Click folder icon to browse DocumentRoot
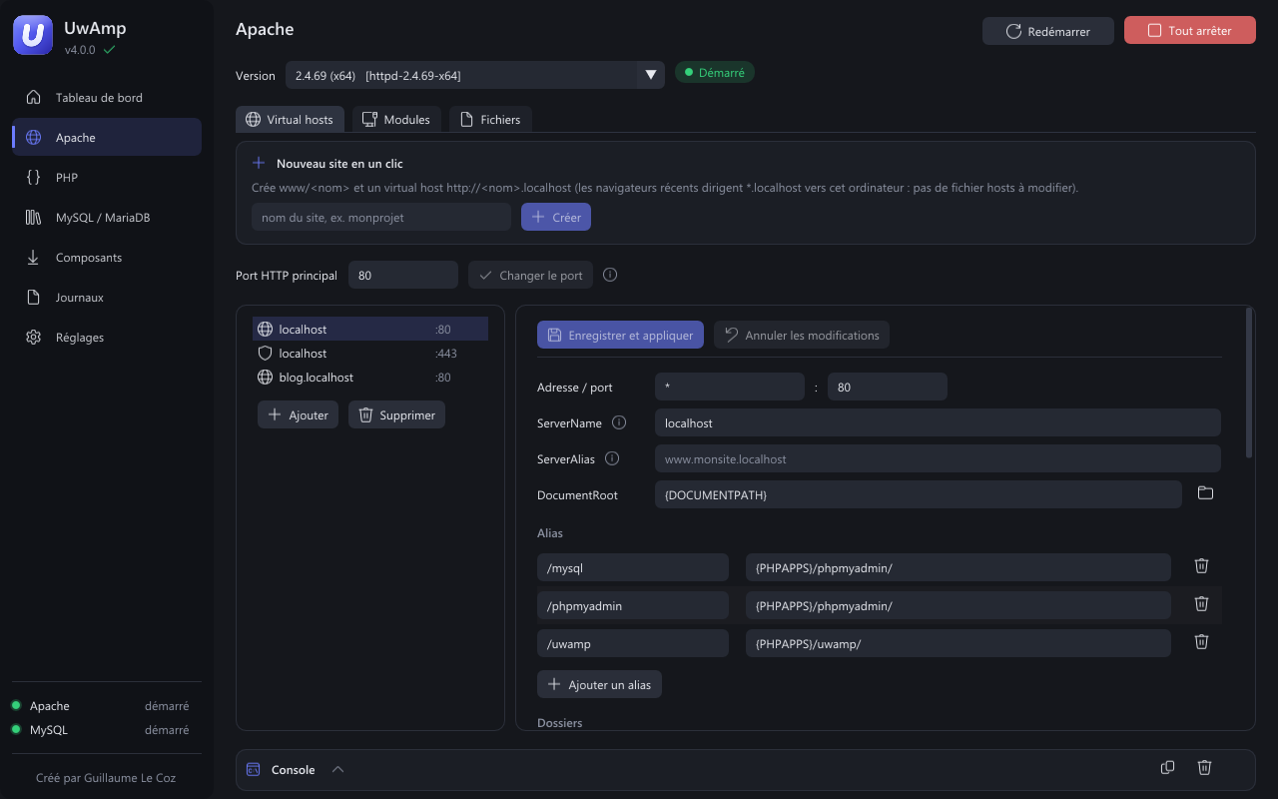This screenshot has height=799, width=1278. tap(1205, 493)
